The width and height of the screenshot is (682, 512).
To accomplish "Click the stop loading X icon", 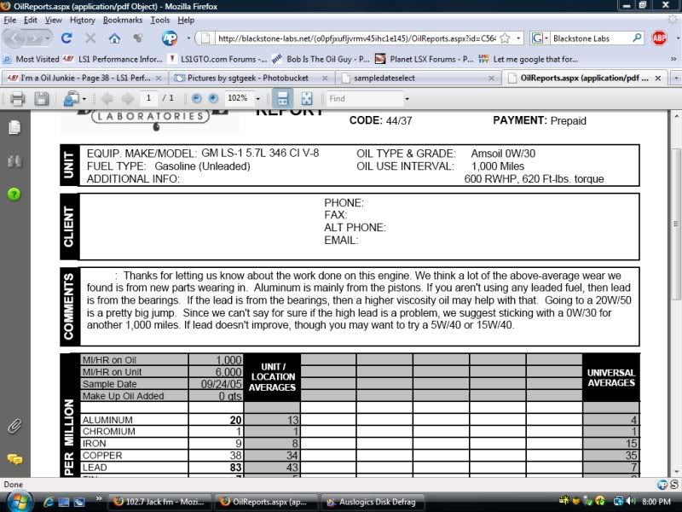I will tap(90, 38).
